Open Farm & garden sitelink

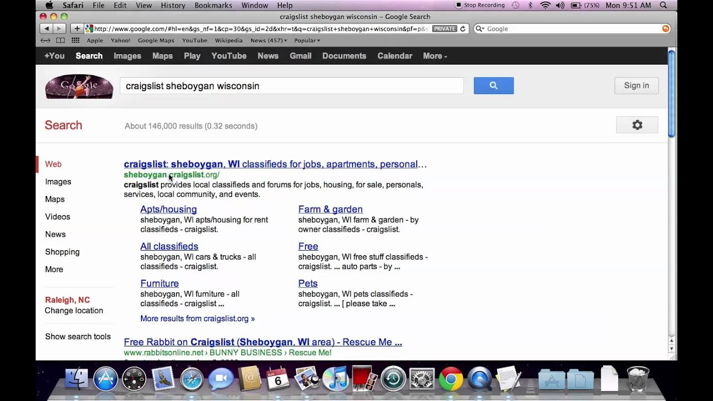pos(330,209)
